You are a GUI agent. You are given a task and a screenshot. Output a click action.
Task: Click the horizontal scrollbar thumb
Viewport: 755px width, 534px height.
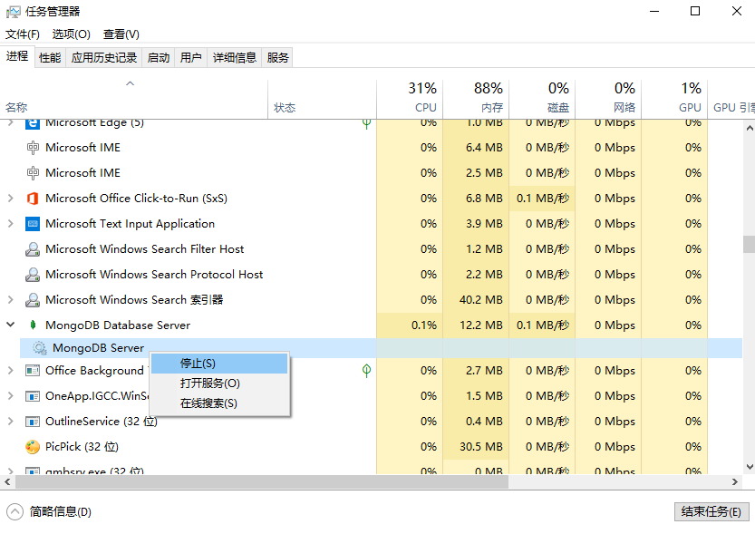(262, 481)
